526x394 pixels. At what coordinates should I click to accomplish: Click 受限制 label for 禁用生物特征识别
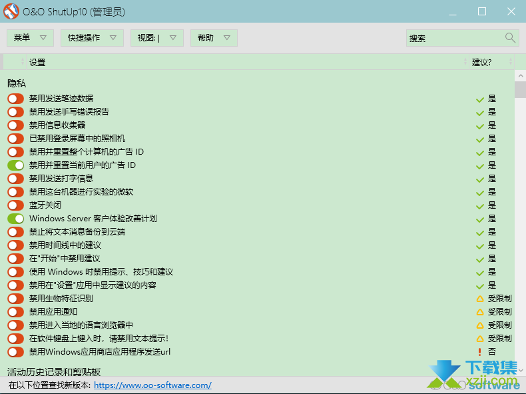pyautogui.click(x=500, y=299)
